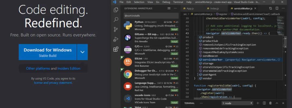Open the Extensions view icon
This screenshot has height=108, width=292.
[116, 49]
